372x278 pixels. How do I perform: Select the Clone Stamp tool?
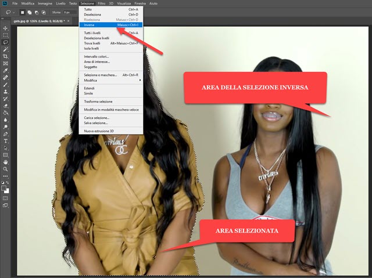[5, 92]
